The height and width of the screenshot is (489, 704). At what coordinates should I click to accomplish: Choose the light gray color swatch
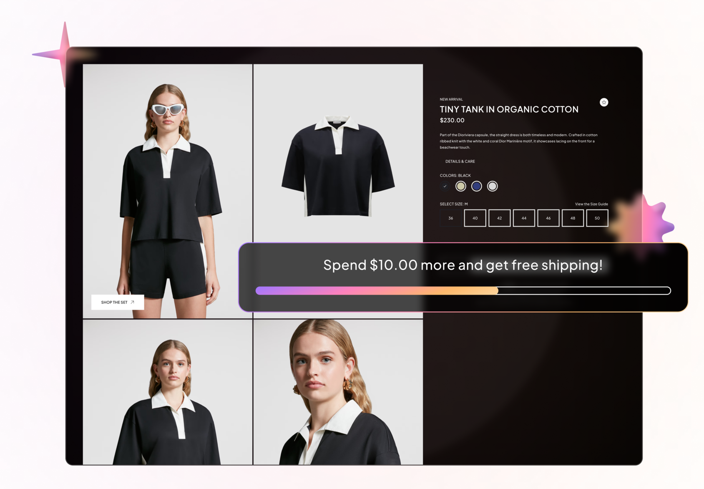[x=492, y=186]
